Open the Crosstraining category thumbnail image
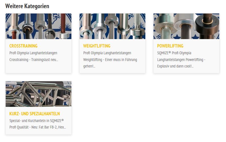The image size is (226, 142). coord(38,26)
